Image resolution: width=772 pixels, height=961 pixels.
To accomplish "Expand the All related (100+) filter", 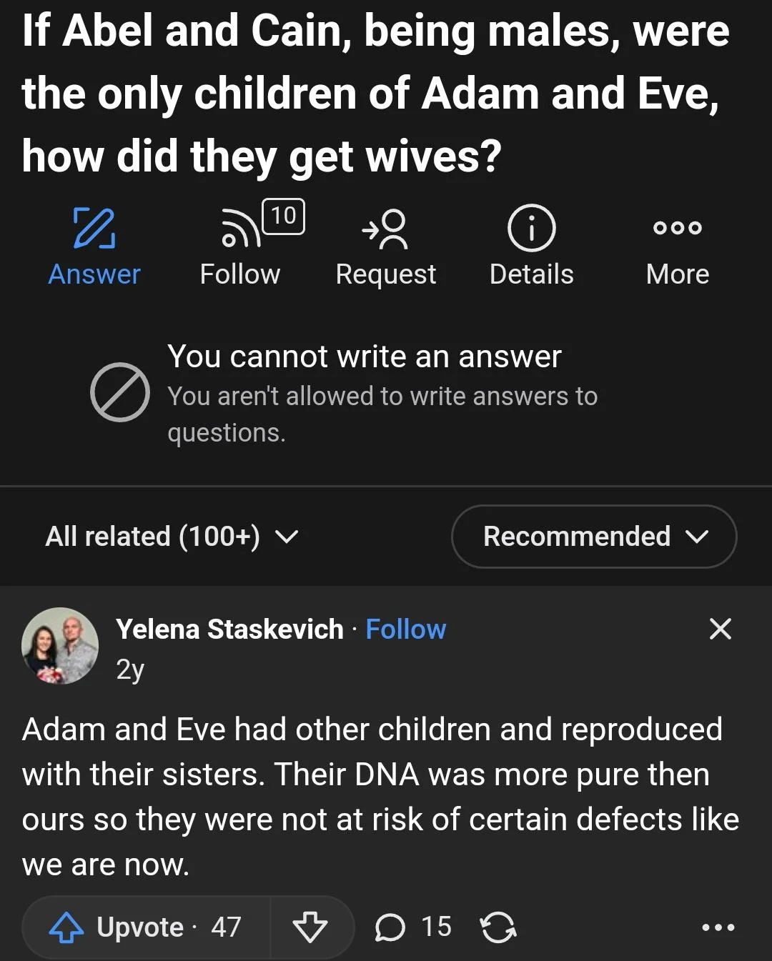I will click(172, 537).
